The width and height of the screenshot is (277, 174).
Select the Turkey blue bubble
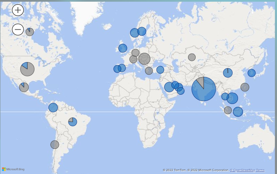click(160, 70)
